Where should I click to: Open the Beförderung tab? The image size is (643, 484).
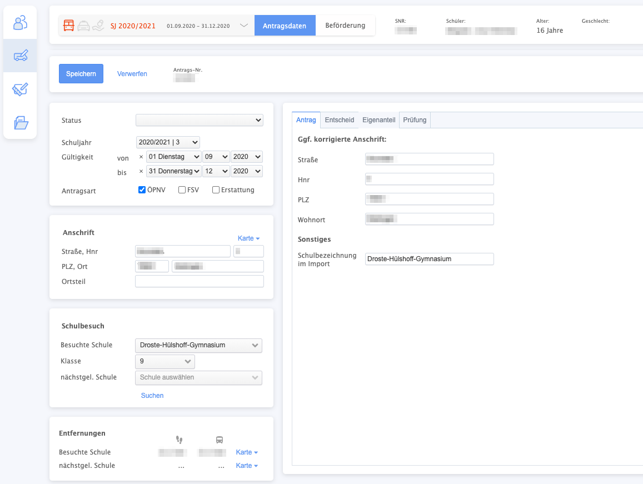(x=345, y=26)
